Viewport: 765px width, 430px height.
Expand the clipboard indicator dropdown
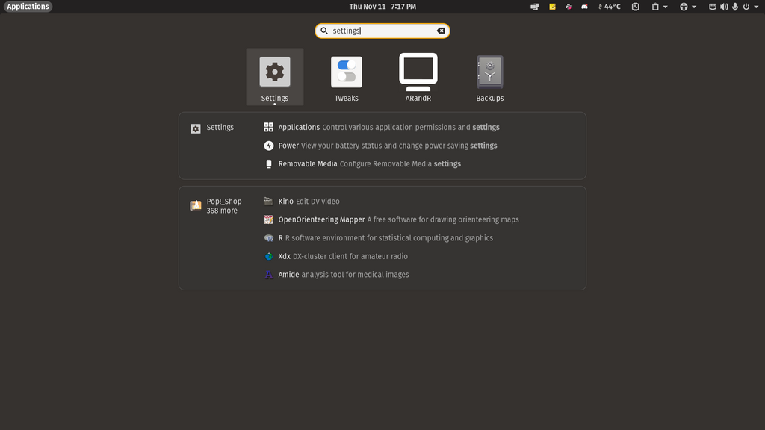tap(665, 7)
